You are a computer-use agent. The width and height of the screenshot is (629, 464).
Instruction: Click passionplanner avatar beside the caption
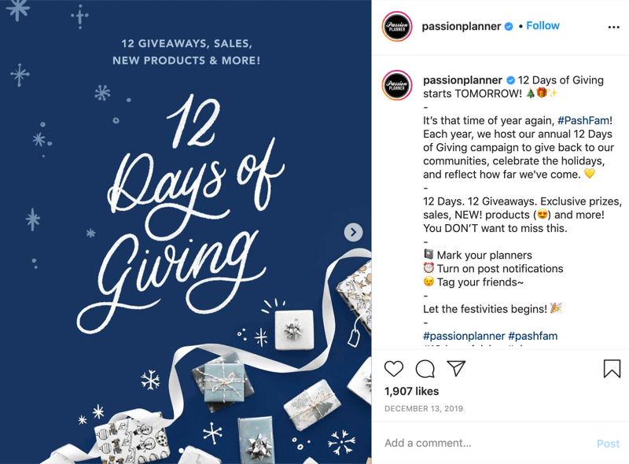(397, 85)
